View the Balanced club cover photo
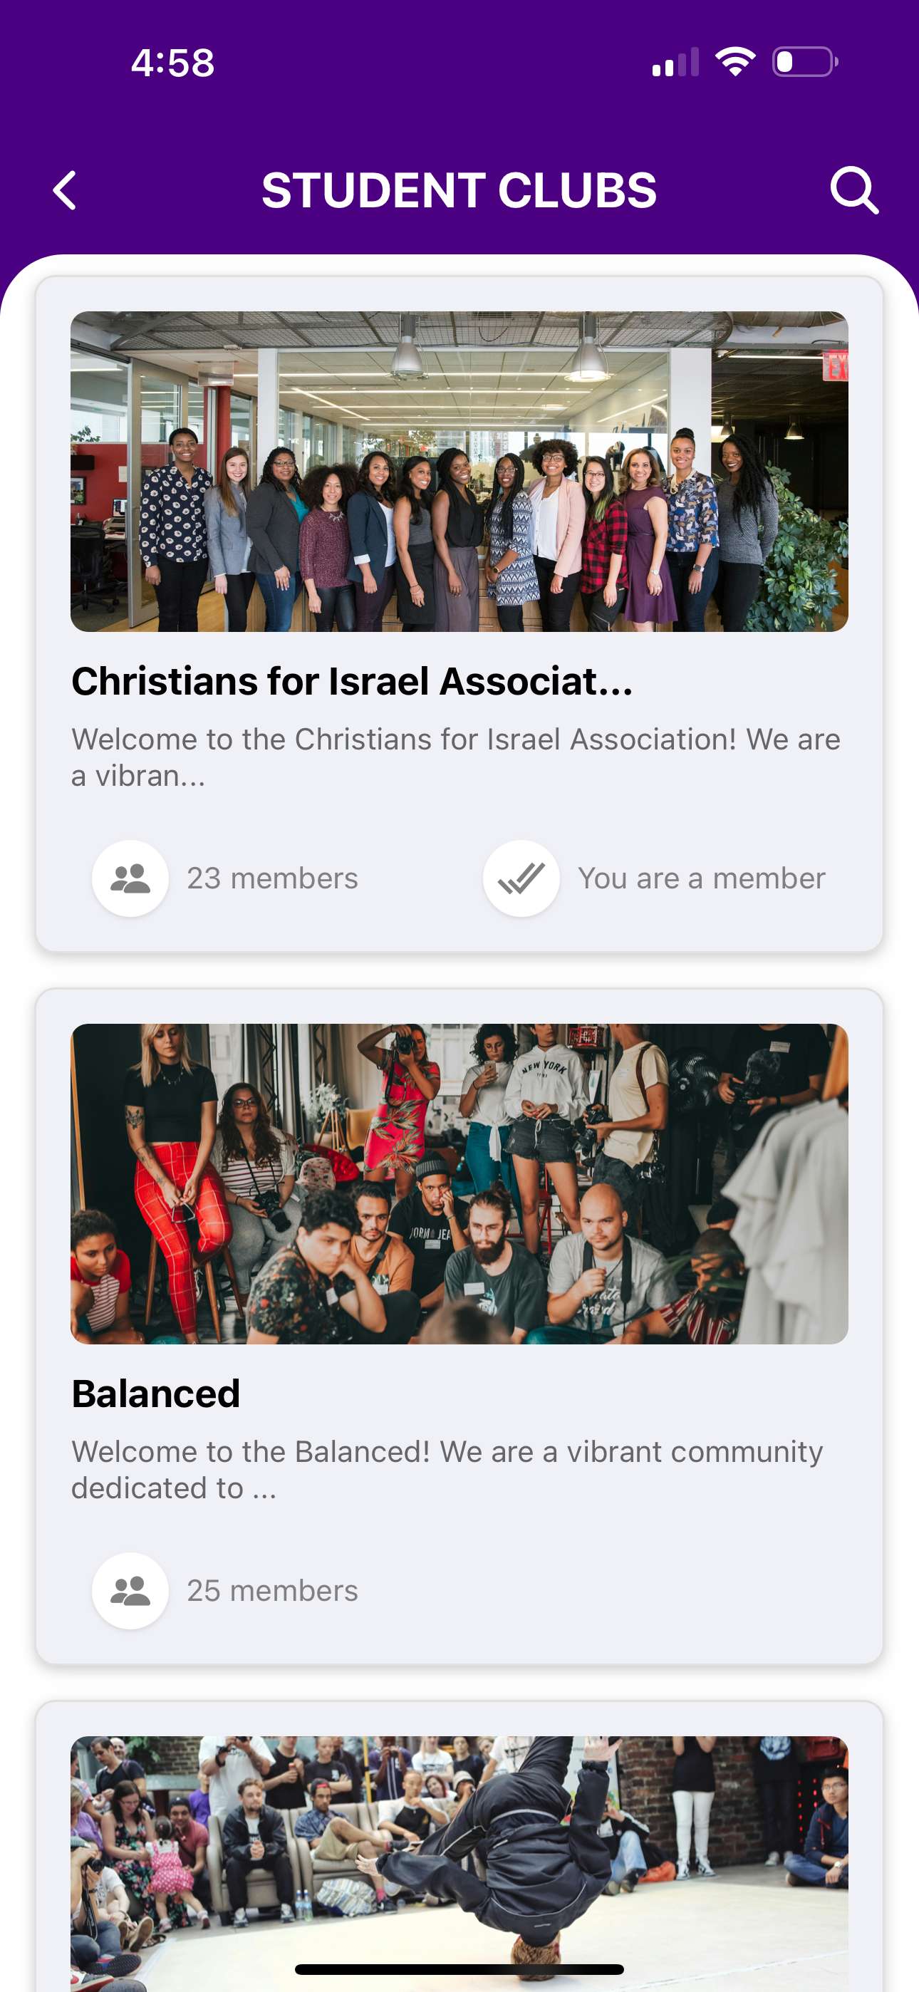This screenshot has width=919, height=1992. pos(459,1183)
